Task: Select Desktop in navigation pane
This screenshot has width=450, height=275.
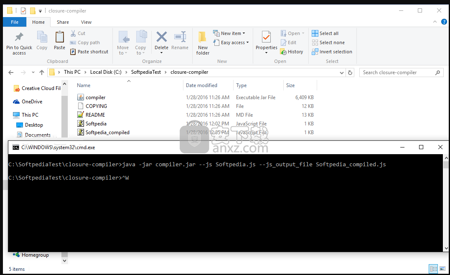Action: click(x=30, y=125)
